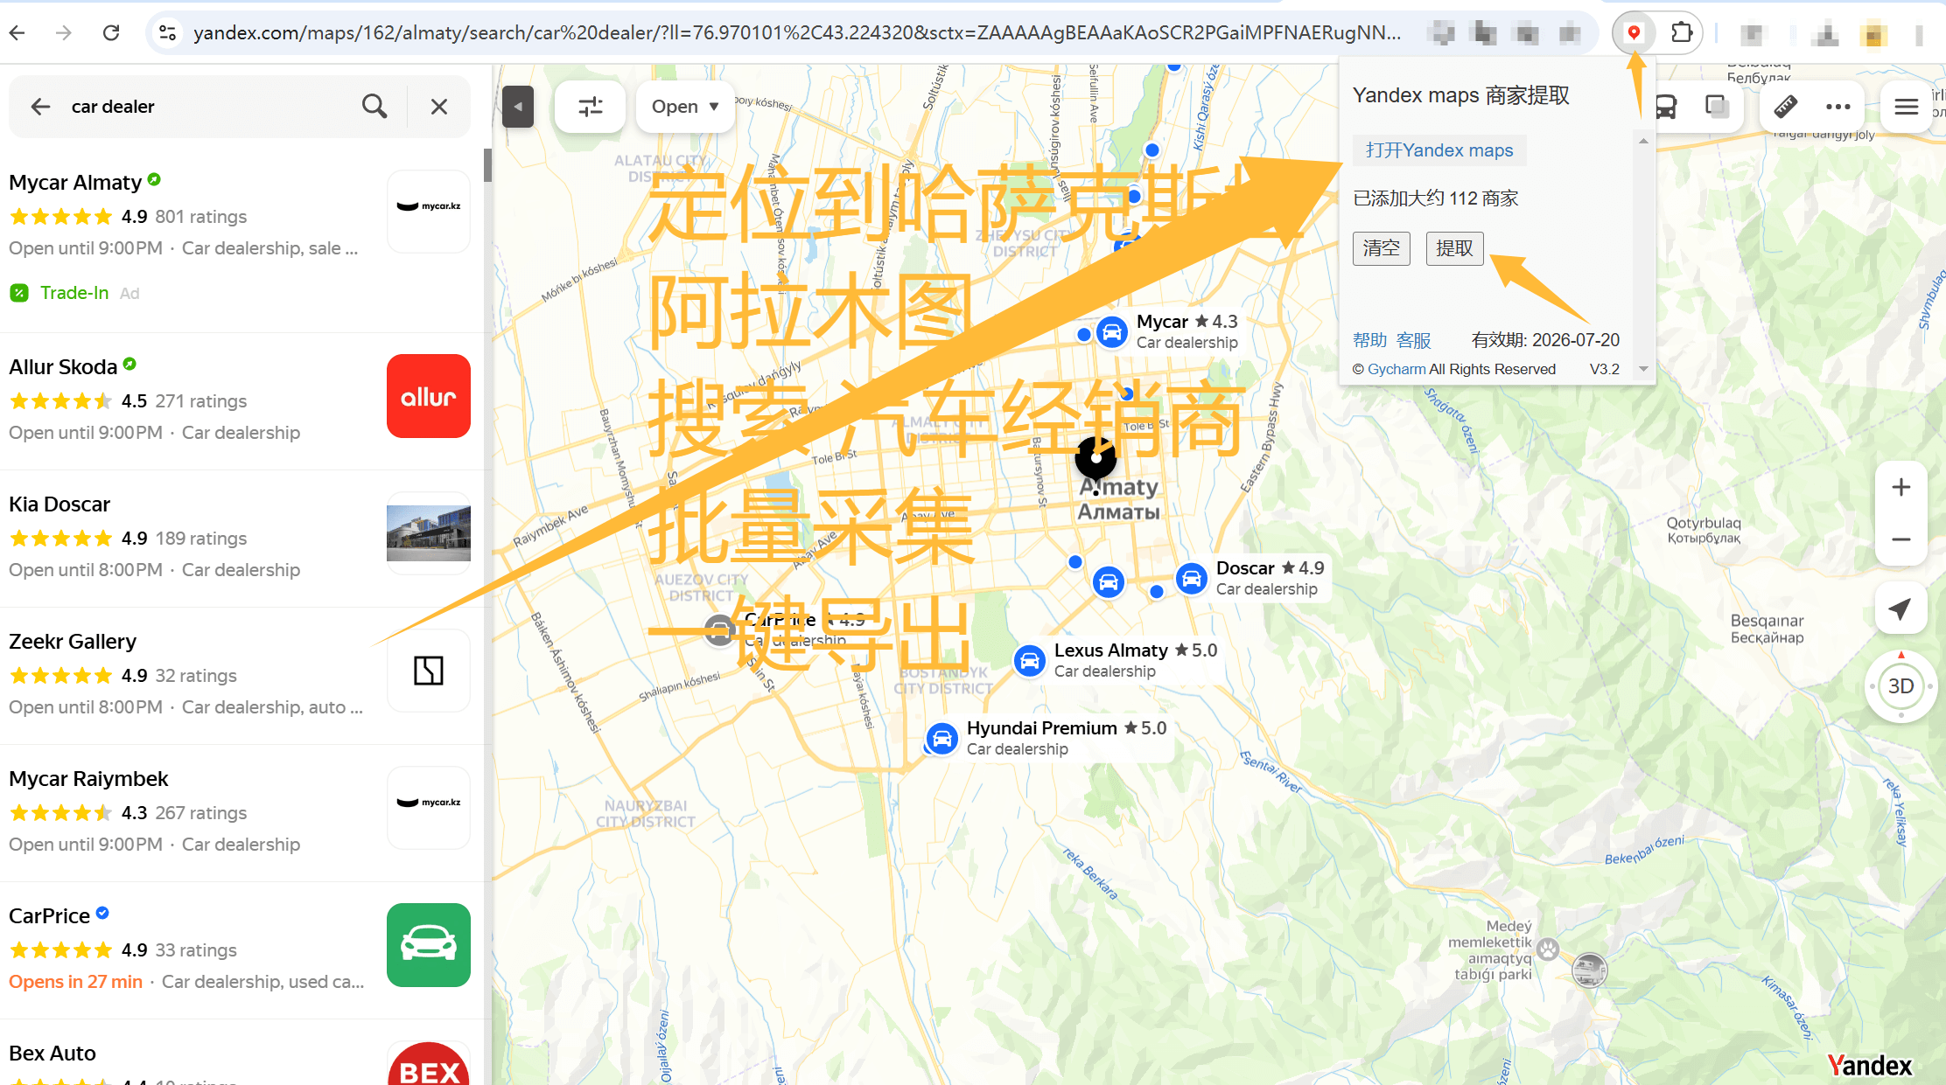Click CarPrice green car logo thumbnail
1946x1085 pixels.
(429, 945)
